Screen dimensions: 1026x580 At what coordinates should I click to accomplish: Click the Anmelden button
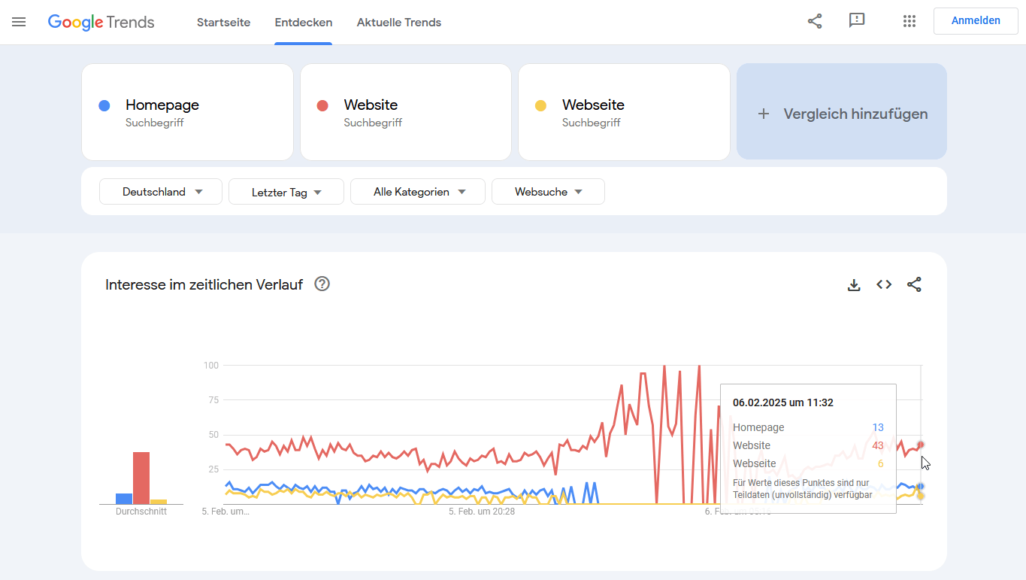(x=976, y=21)
